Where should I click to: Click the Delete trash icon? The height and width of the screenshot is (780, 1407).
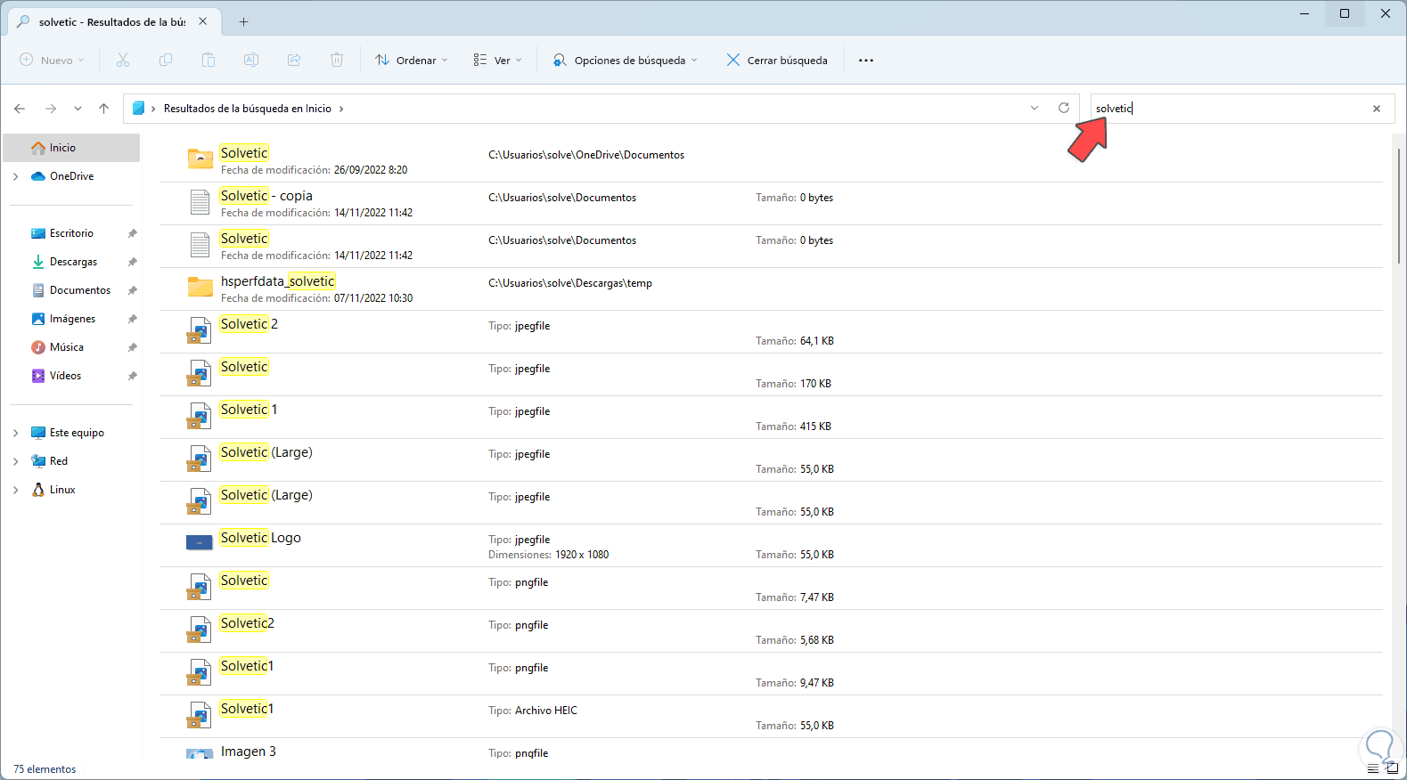pyautogui.click(x=337, y=60)
